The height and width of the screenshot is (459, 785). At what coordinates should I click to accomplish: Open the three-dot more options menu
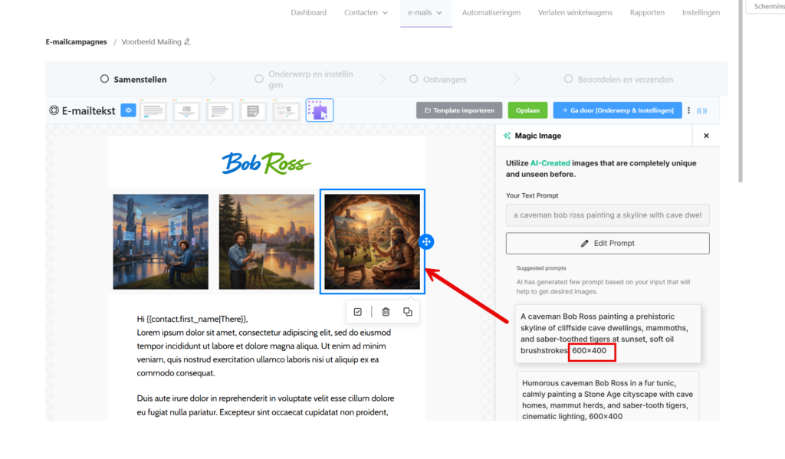[689, 110]
